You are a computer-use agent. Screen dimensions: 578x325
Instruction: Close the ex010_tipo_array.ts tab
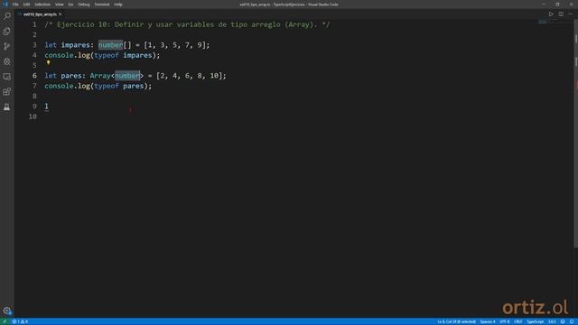(61, 14)
